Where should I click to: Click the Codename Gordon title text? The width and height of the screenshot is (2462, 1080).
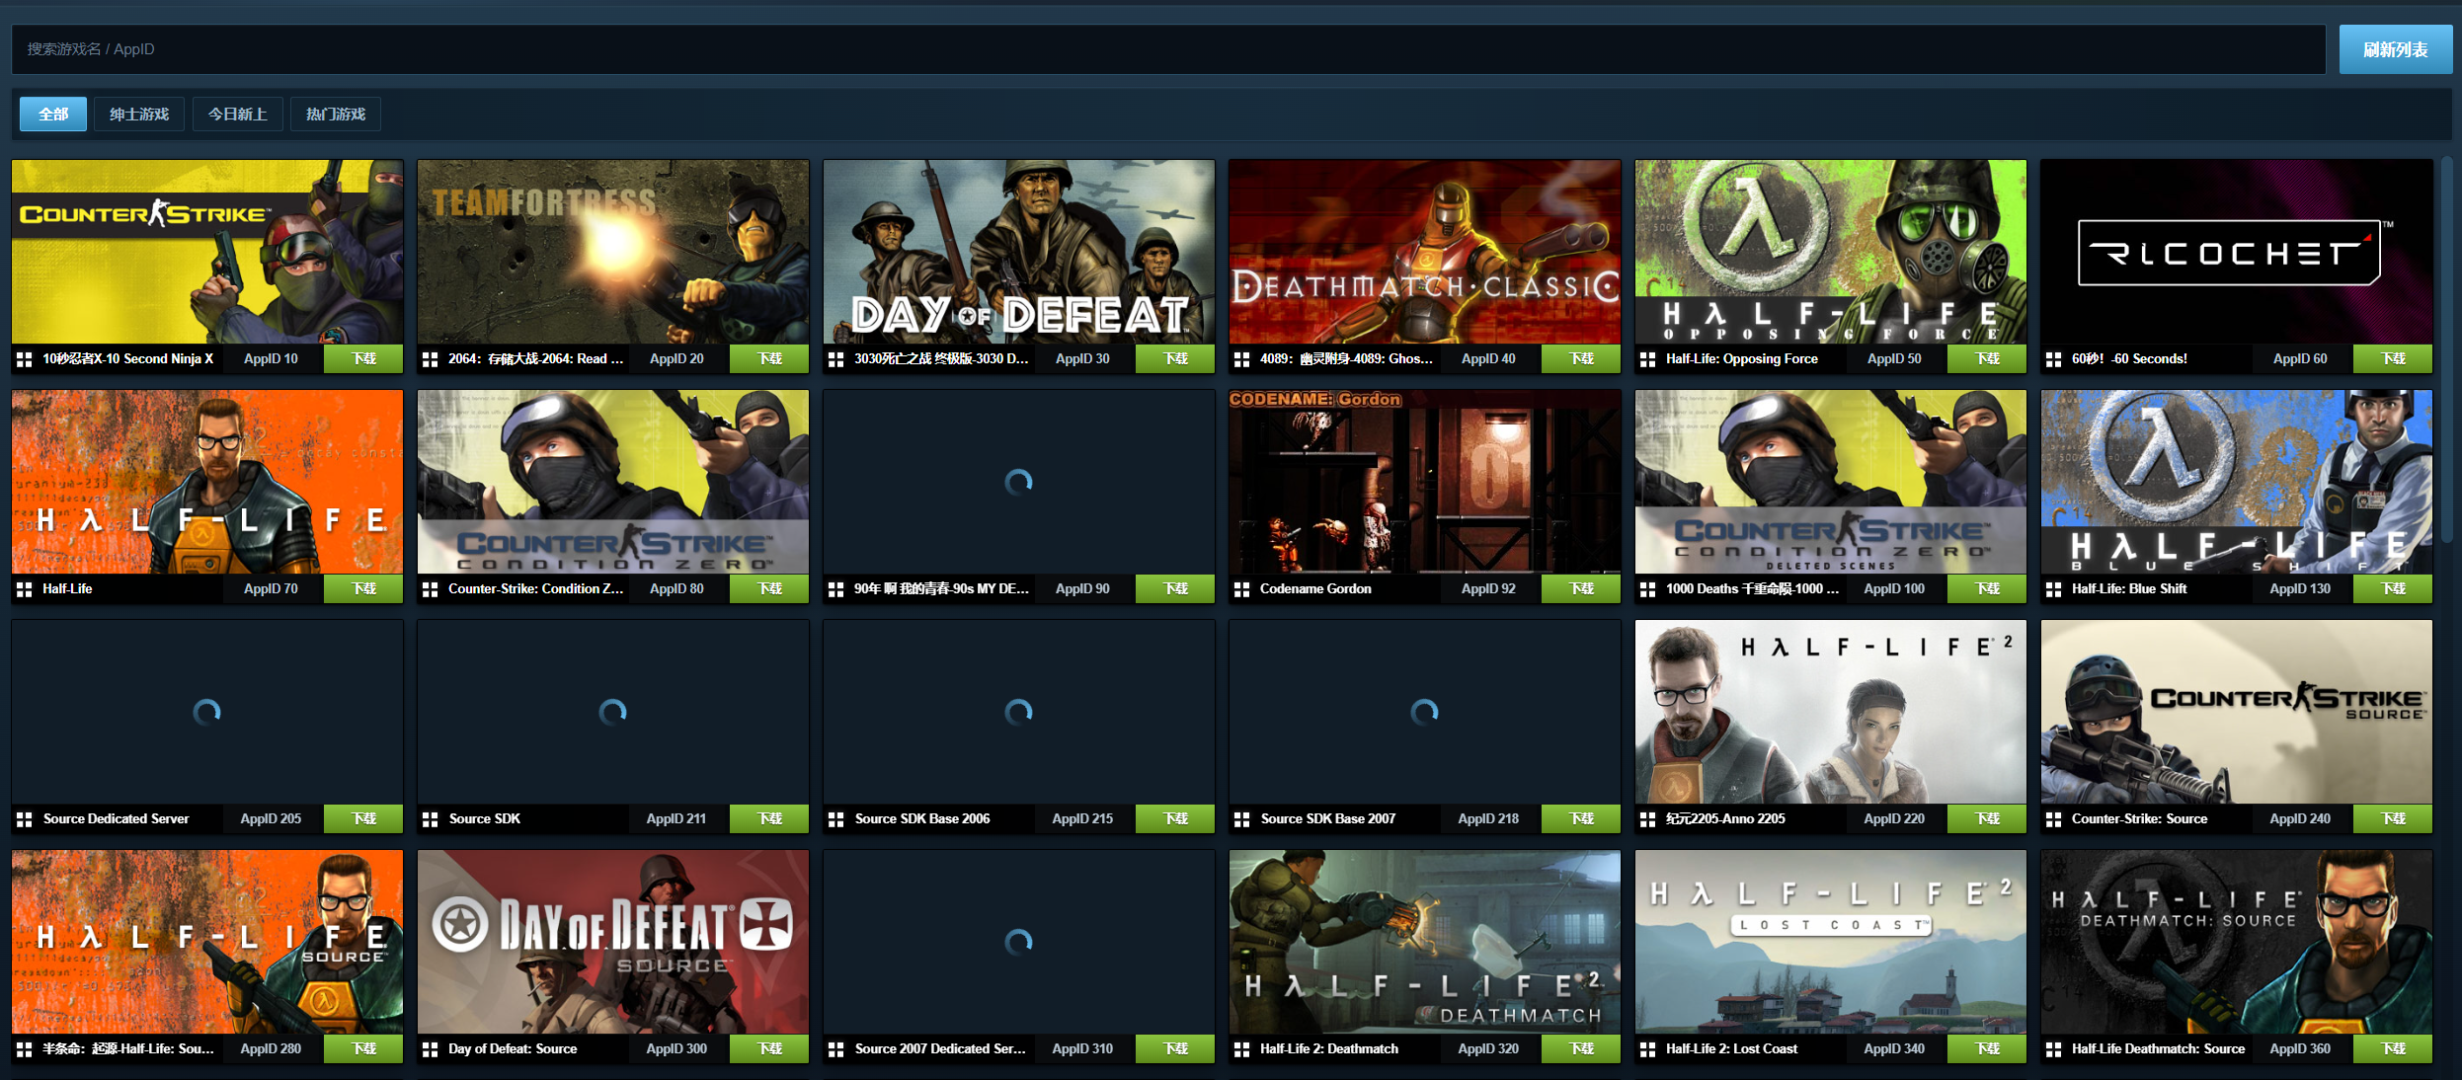point(1315,589)
